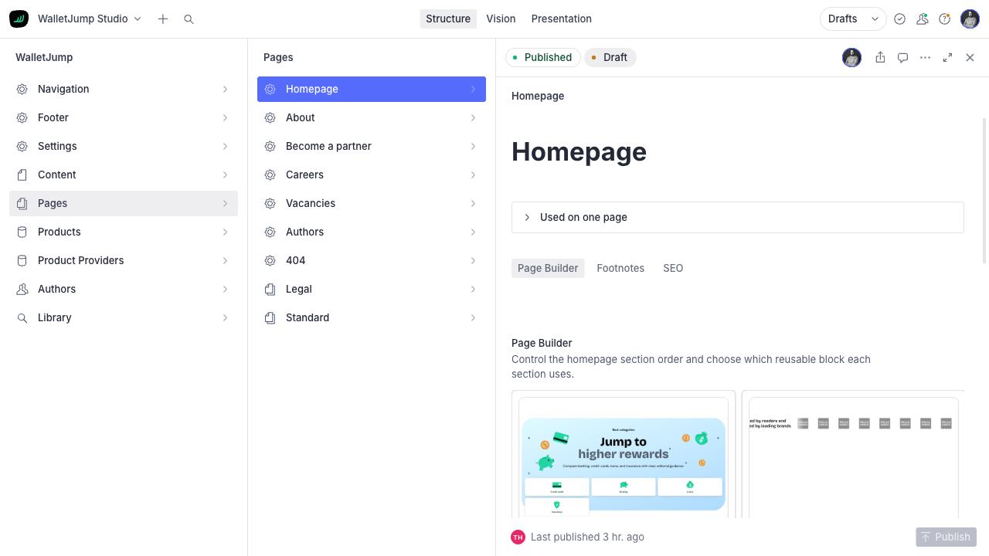Click the expand pane arrows icon
This screenshot has height=556, width=989.
tap(947, 57)
